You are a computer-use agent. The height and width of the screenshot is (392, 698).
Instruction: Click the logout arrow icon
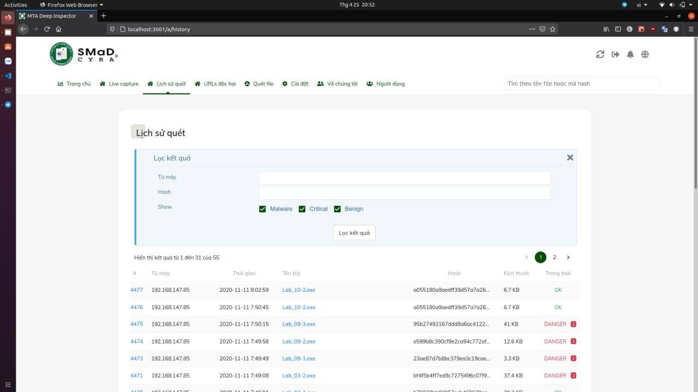click(x=616, y=54)
